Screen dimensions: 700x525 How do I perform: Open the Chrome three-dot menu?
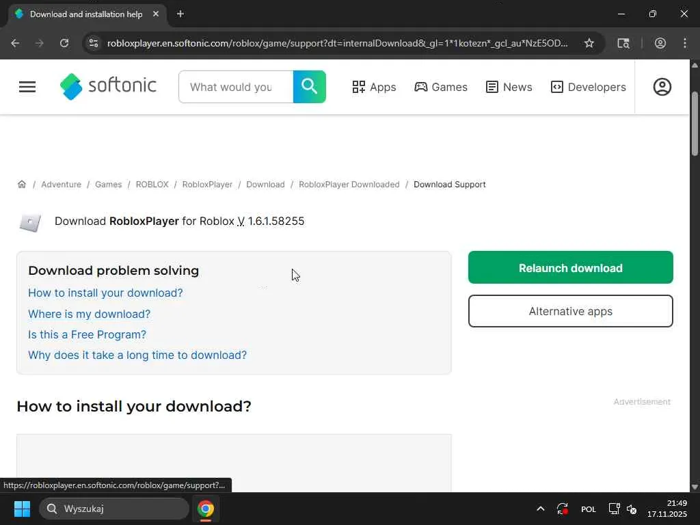[x=685, y=43]
